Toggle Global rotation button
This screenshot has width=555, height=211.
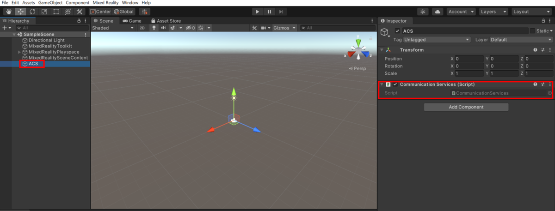(123, 12)
